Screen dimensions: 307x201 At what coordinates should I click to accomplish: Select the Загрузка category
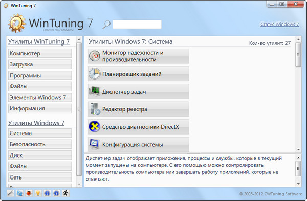40,64
